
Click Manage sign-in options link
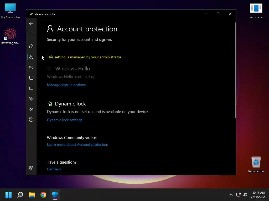coord(66,85)
